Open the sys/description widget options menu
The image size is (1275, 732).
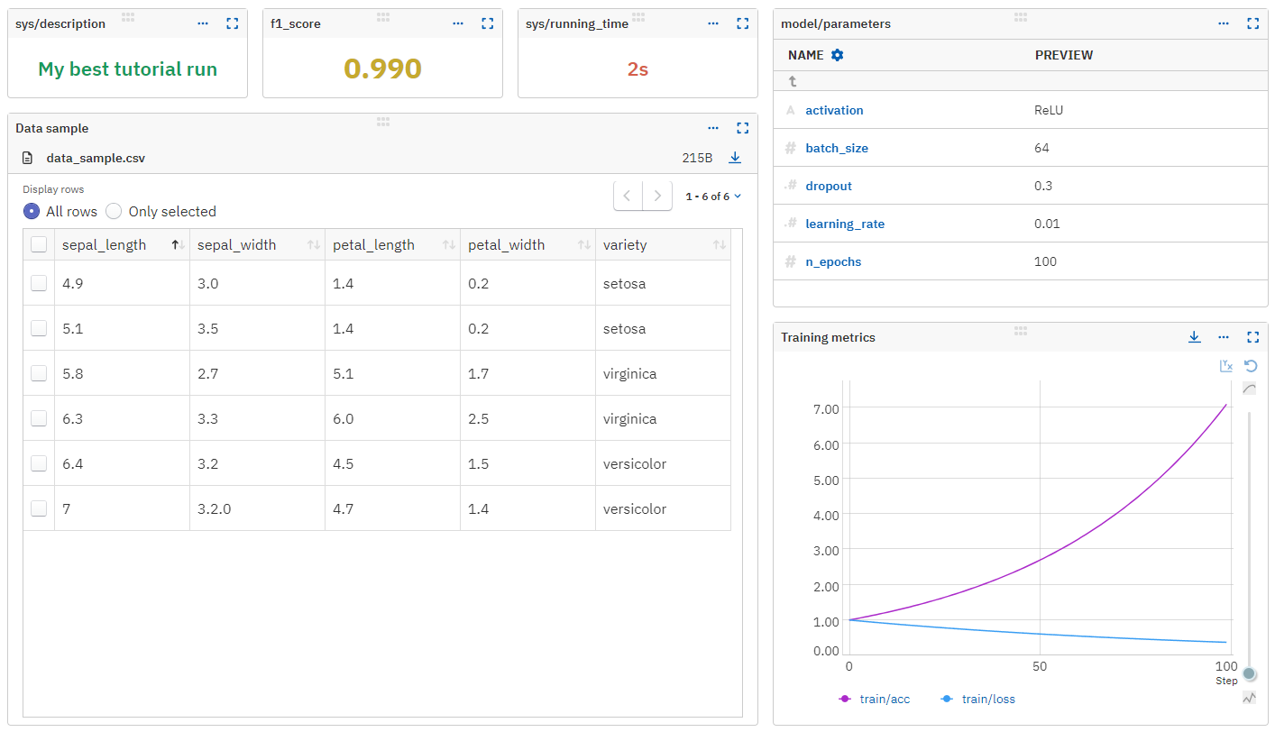coord(202,23)
